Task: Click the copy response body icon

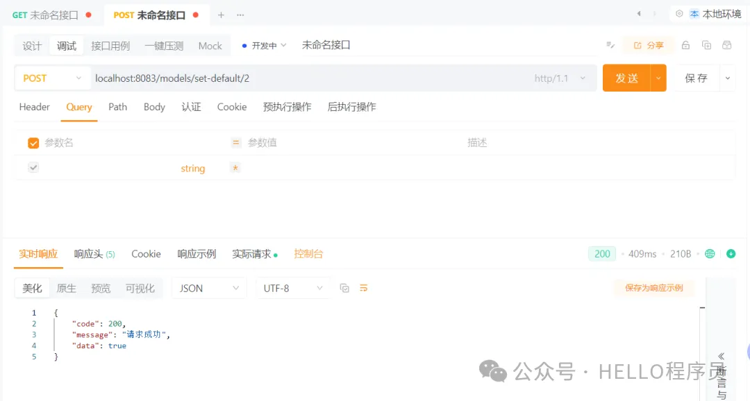Action: (x=344, y=287)
